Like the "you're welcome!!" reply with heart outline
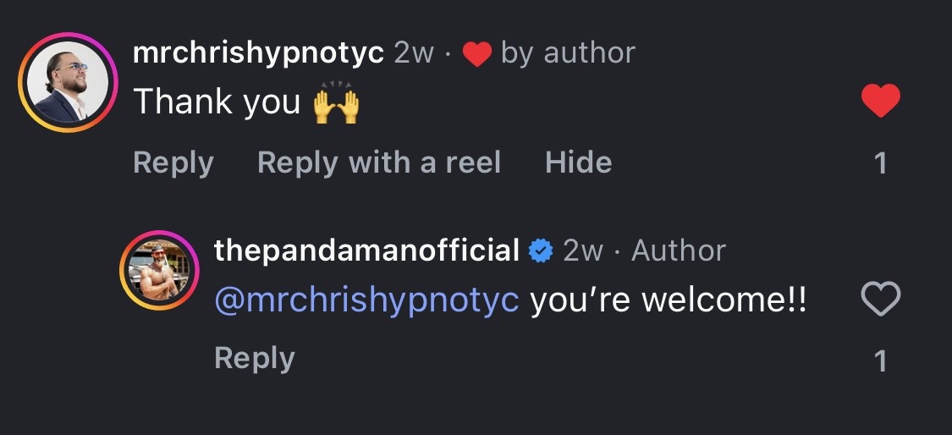The height and width of the screenshot is (435, 952). [880, 299]
